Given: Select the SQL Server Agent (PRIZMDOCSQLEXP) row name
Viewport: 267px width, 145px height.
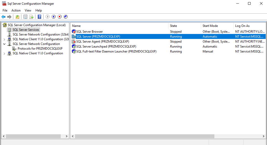Looking at the screenshot, I should click(103, 42).
